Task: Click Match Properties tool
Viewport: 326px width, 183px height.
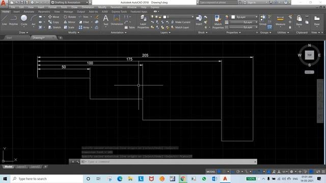Action: click(x=218, y=22)
